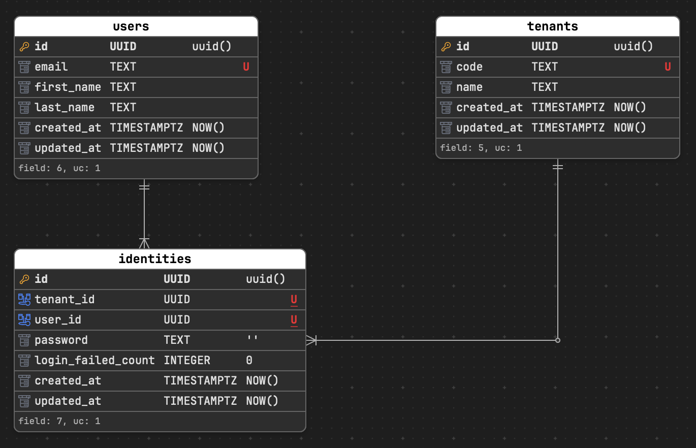This screenshot has height=448, width=696.
Task: Click the field icon beside login_failed_count
Action: (x=24, y=360)
